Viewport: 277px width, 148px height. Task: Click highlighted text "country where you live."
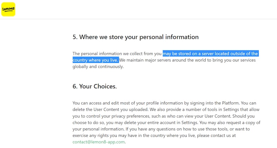[96, 60]
